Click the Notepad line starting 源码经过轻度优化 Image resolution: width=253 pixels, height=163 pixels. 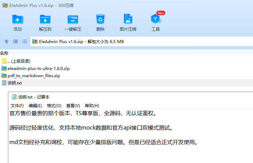point(91,128)
